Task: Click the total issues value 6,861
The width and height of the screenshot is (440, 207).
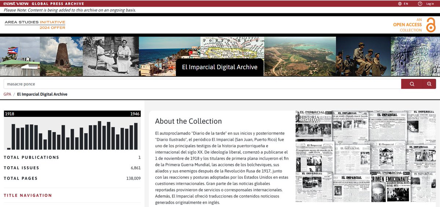Action: (x=136, y=168)
